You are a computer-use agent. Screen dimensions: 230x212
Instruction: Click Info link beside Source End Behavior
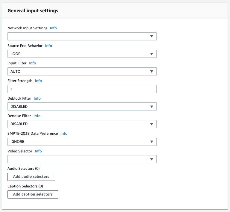[x=48, y=46]
